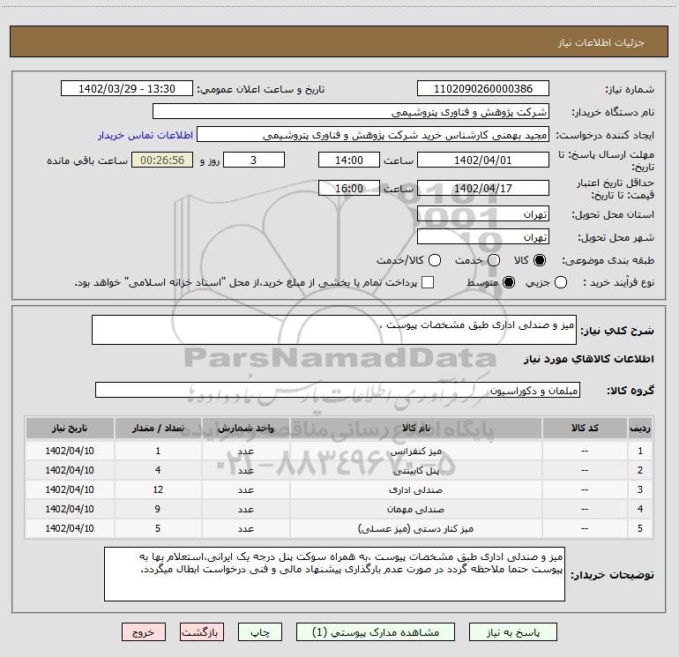Screen dimensions: 679x657
Task: Click the شماره نیاز number field
Action: pyautogui.click(x=483, y=88)
